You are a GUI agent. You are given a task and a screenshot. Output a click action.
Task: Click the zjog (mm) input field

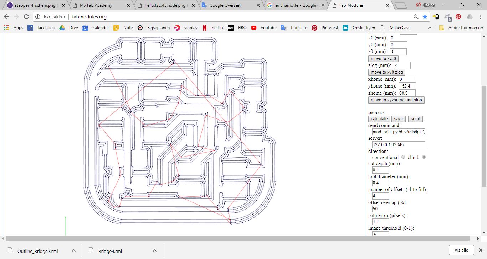click(402, 65)
